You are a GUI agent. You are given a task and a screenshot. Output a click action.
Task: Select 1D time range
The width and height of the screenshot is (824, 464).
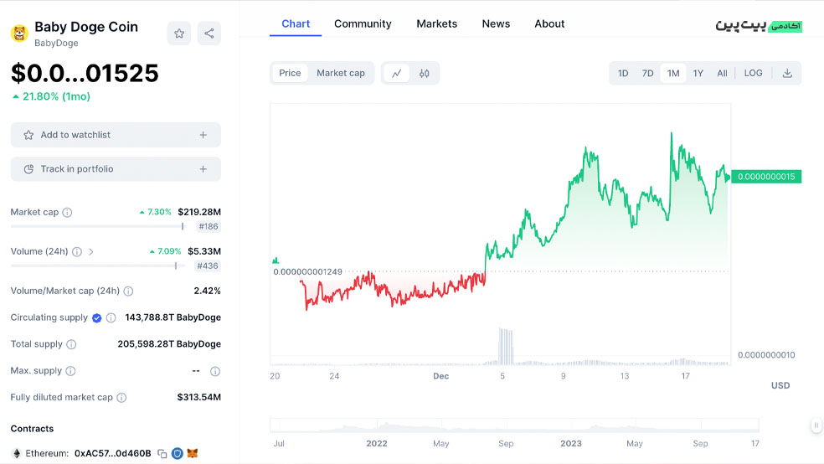pyautogui.click(x=623, y=73)
